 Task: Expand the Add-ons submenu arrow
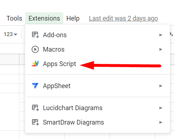[x=161, y=35]
